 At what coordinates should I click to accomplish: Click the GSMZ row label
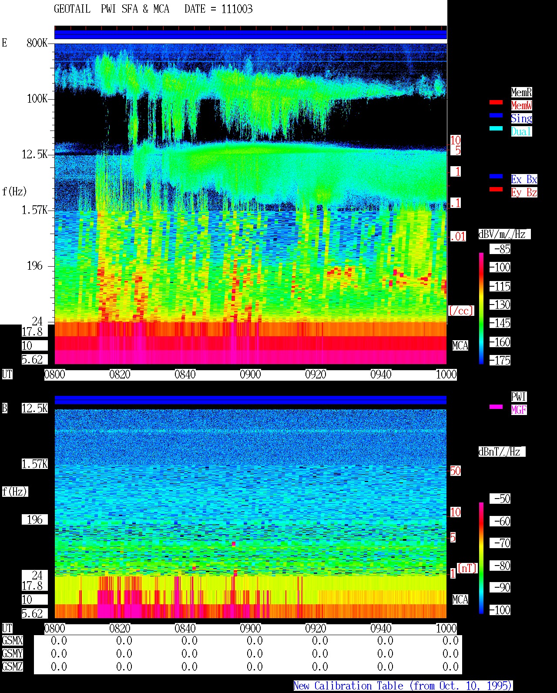tap(12, 667)
